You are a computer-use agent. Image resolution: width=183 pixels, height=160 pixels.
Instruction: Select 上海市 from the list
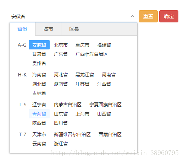[82, 114]
